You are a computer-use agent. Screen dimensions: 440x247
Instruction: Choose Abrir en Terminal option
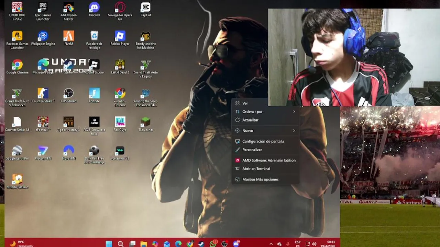click(x=265, y=169)
